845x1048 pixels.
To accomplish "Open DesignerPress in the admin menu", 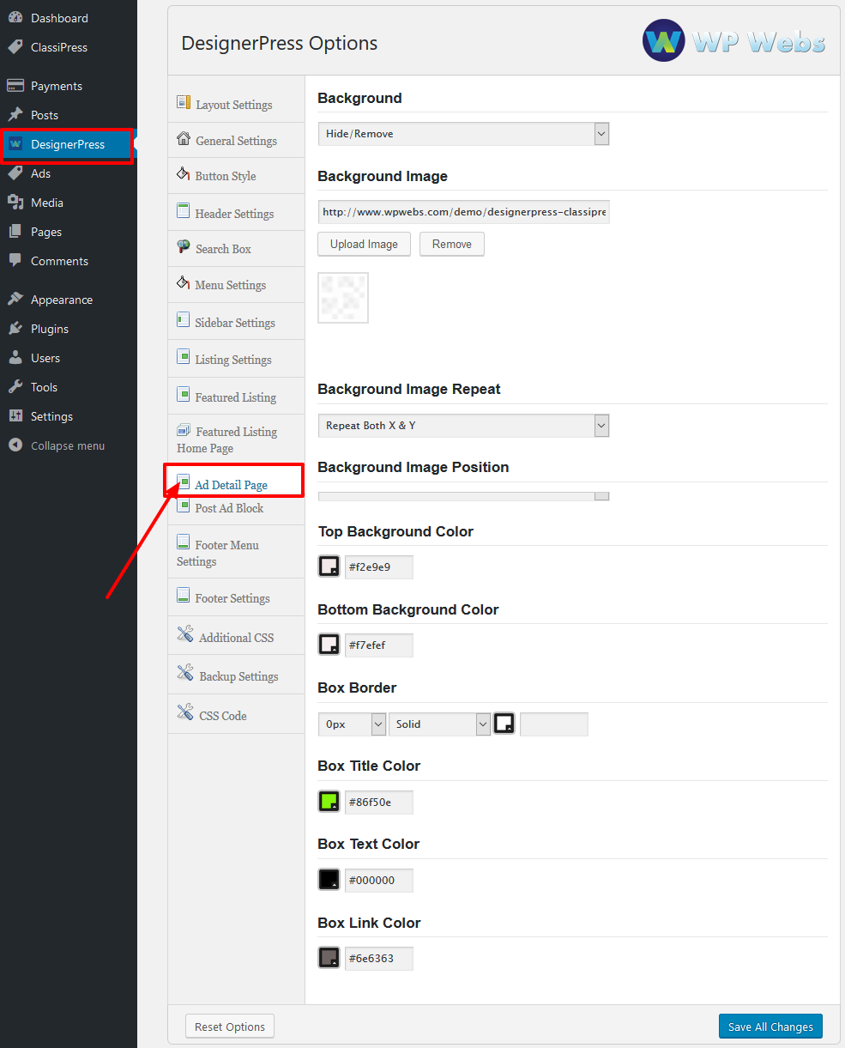I will tap(68, 144).
